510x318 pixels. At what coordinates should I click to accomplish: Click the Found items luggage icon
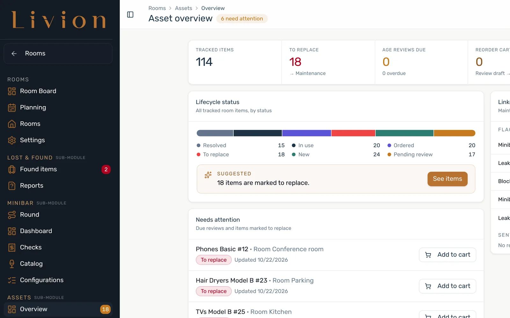(12, 169)
